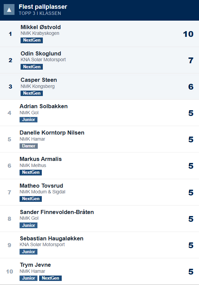Open Adrian Solbakken's entry
The height and width of the screenshot is (285, 199).
coord(99,113)
